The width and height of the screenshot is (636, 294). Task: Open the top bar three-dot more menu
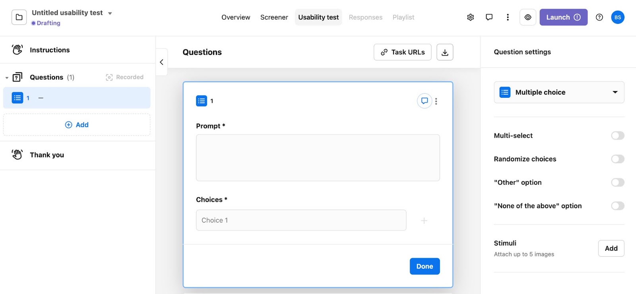pyautogui.click(x=508, y=17)
